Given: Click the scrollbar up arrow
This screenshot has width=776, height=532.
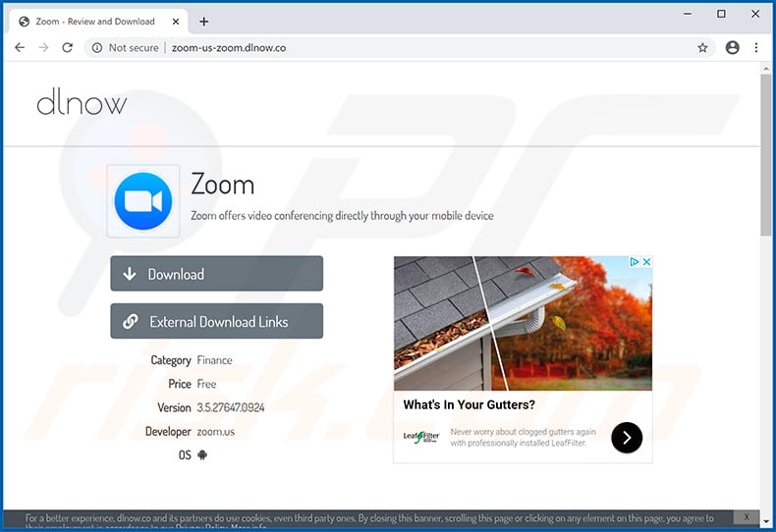Looking at the screenshot, I should tap(766, 69).
